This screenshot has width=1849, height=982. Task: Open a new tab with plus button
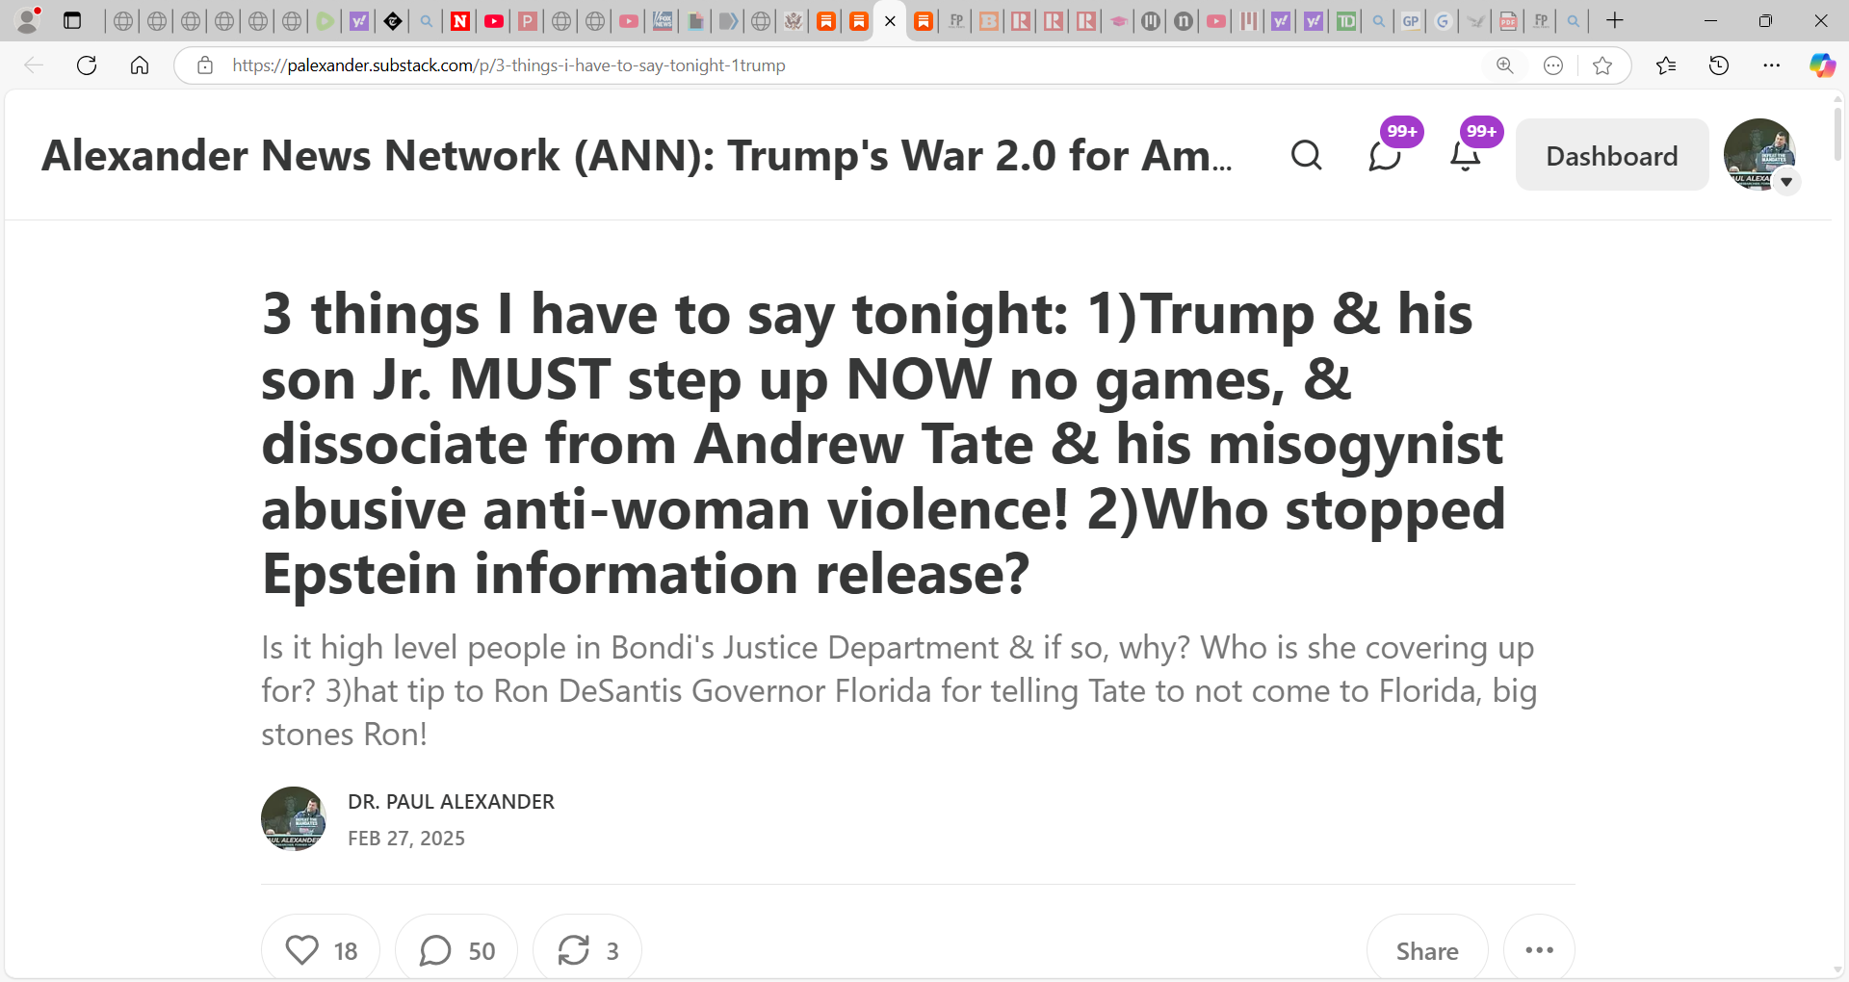click(x=1615, y=20)
